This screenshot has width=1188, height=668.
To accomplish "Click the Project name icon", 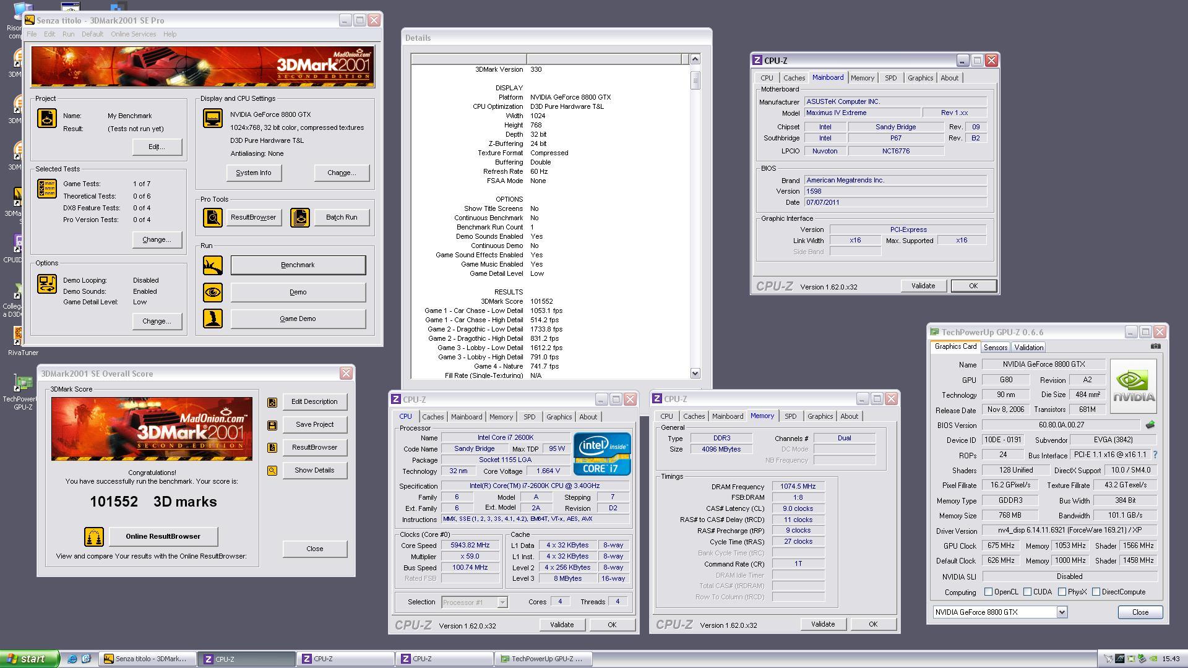I will [47, 118].
